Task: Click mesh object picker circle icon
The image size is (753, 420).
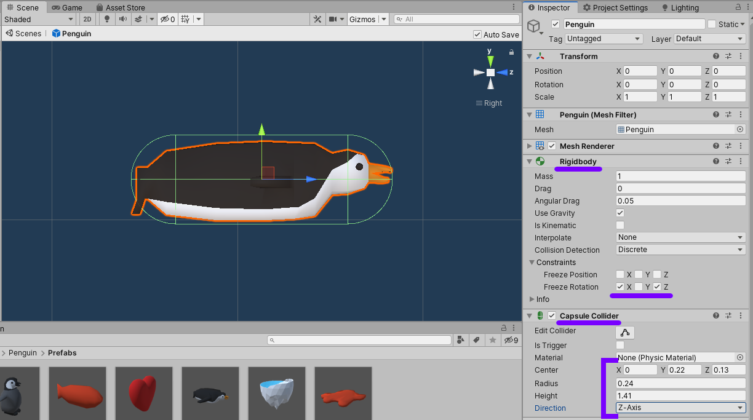Action: 740,129
